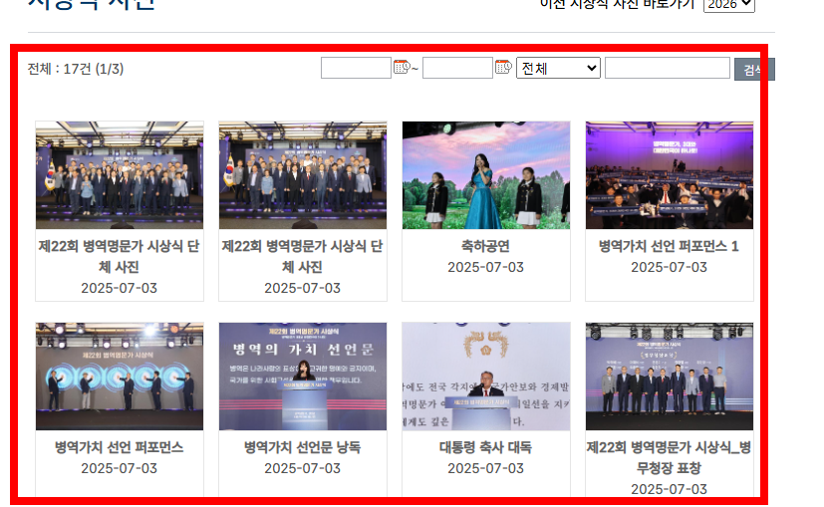
Task: Click the 2025-07-03 date under 대통령 축사 대독
Action: [485, 468]
